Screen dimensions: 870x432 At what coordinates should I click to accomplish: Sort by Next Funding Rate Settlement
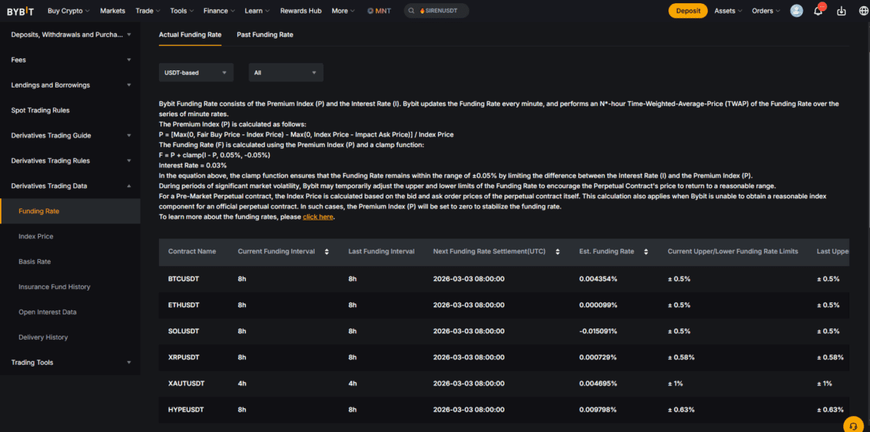pos(558,251)
